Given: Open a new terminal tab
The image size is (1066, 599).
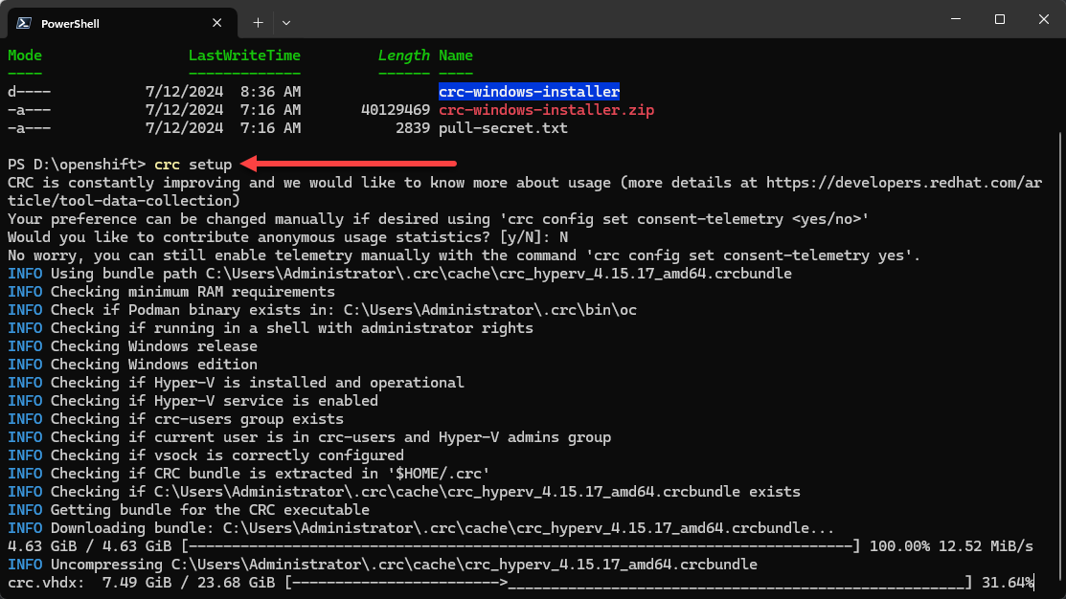Looking at the screenshot, I should pos(258,22).
